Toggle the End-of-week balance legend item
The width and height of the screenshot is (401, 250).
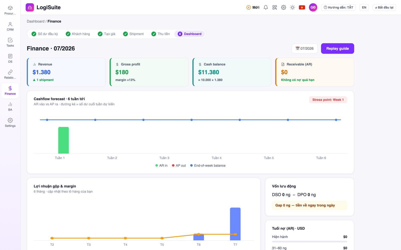208,165
